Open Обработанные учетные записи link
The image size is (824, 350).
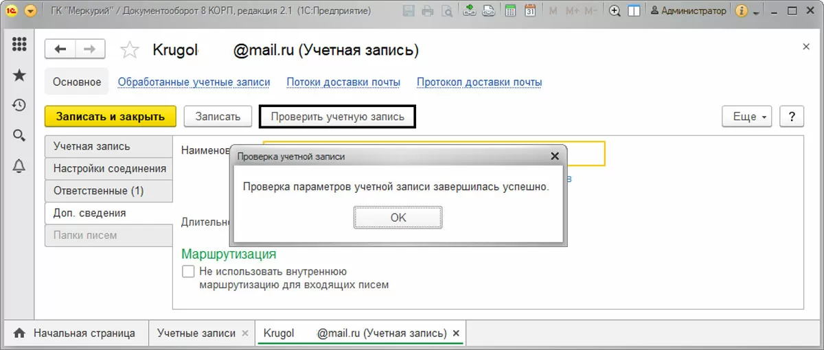click(194, 82)
